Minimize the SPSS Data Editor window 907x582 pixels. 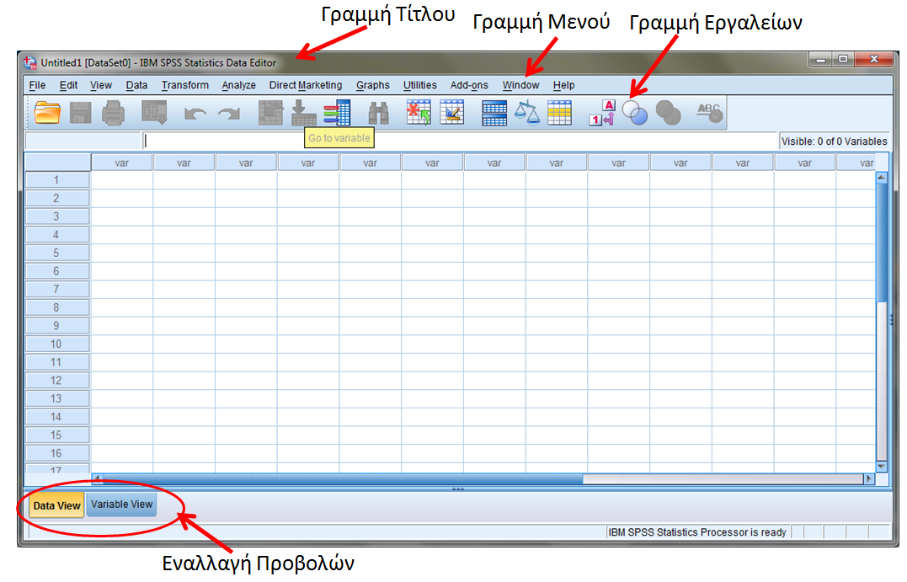point(820,59)
